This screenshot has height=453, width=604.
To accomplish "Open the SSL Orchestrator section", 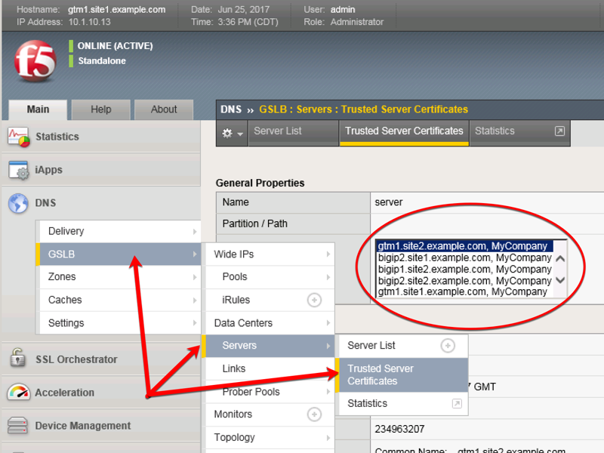I will pos(101,359).
